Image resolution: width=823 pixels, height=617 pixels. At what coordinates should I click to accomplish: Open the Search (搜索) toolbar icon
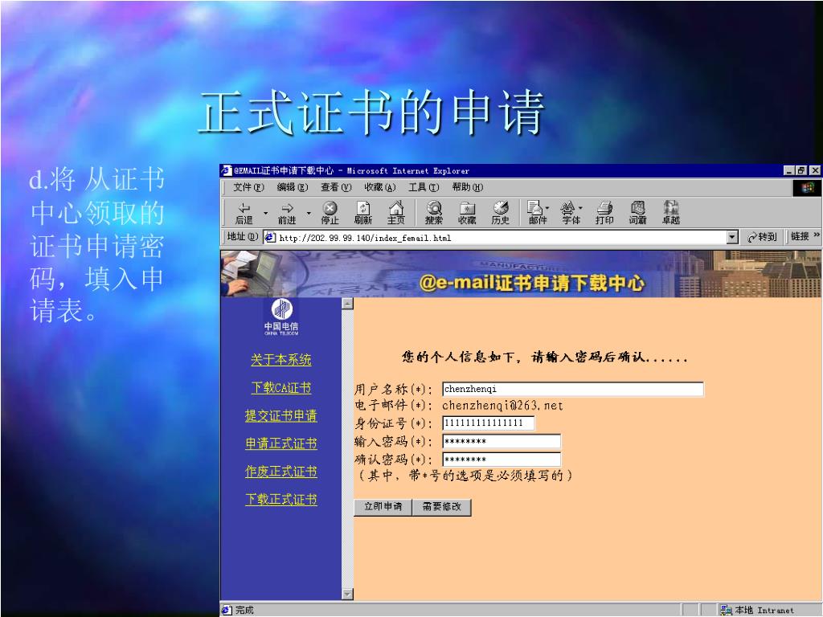pos(434,213)
